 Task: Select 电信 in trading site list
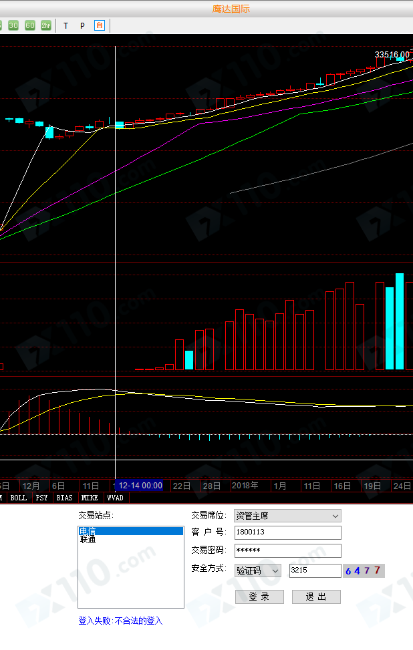click(x=130, y=531)
